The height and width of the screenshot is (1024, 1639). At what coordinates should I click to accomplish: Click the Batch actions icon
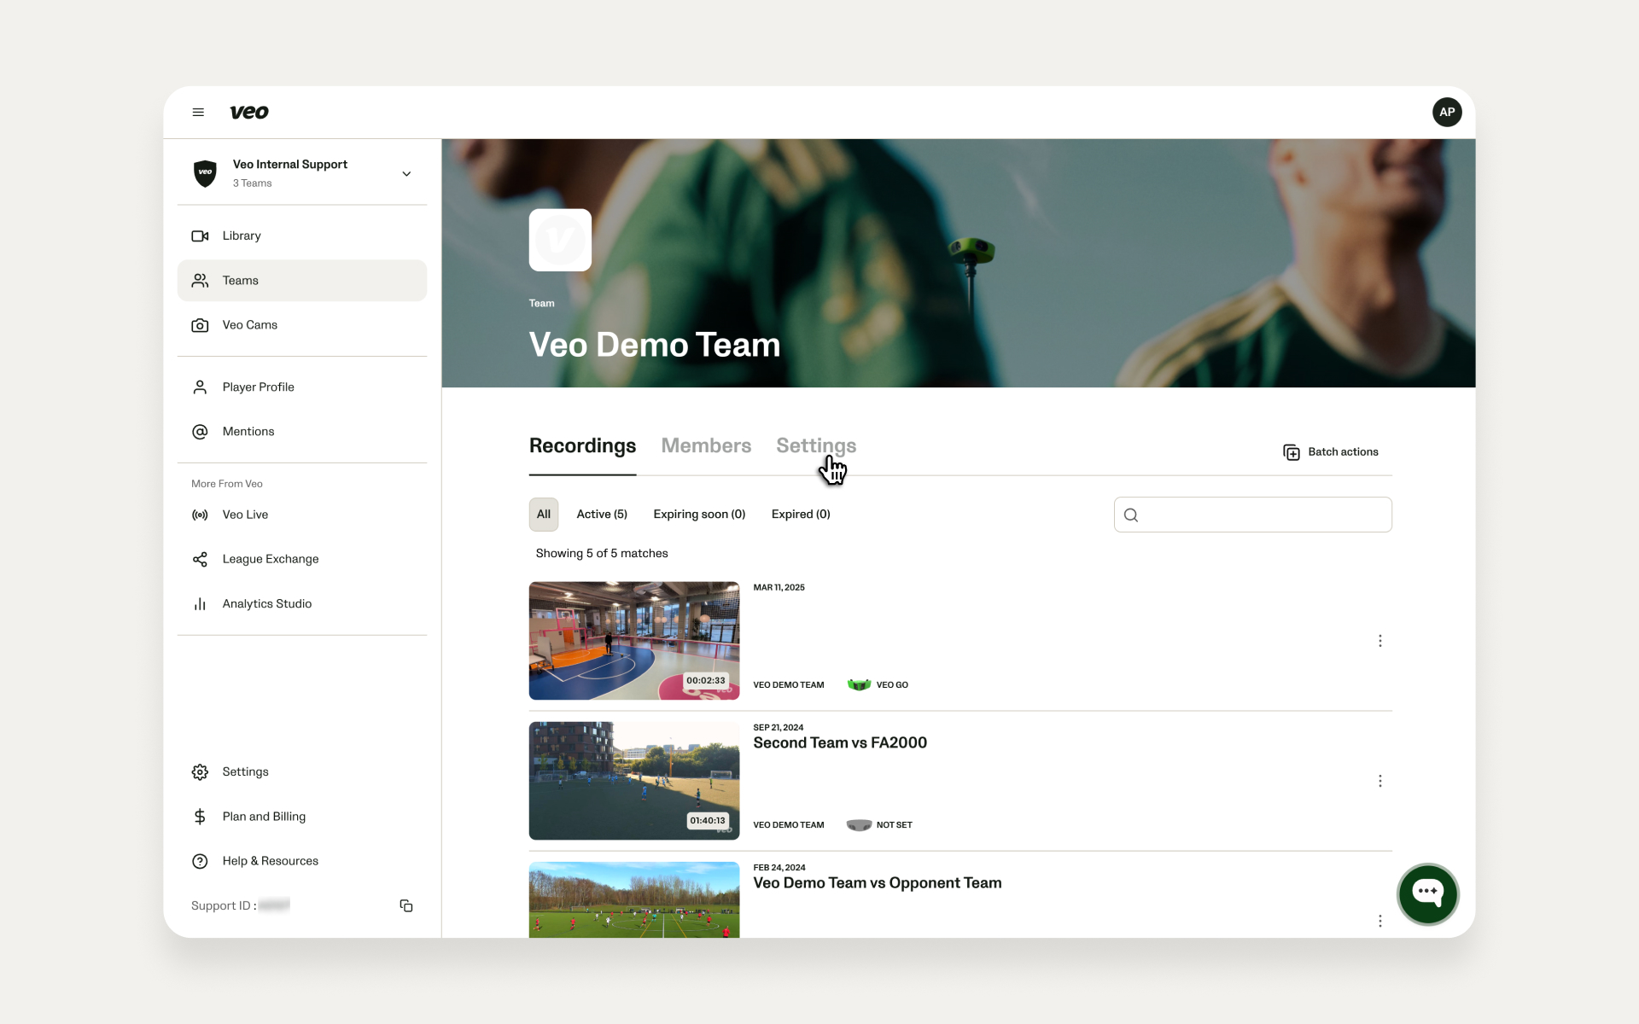point(1292,452)
